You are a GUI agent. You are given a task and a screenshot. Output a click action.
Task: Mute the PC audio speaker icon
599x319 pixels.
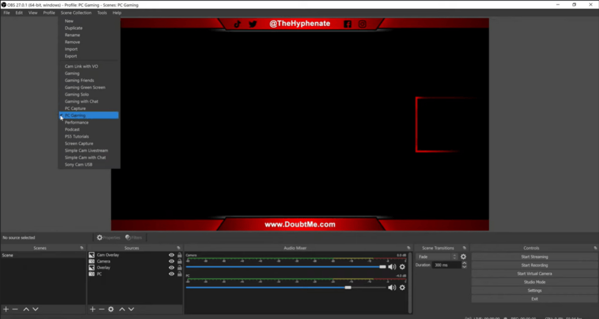392,288
